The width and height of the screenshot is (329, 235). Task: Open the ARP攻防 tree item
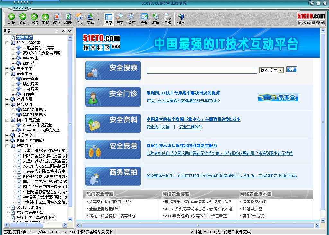point(30,63)
